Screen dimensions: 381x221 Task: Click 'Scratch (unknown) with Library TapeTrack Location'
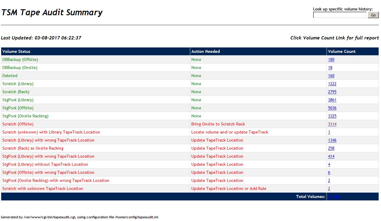pos(51,132)
